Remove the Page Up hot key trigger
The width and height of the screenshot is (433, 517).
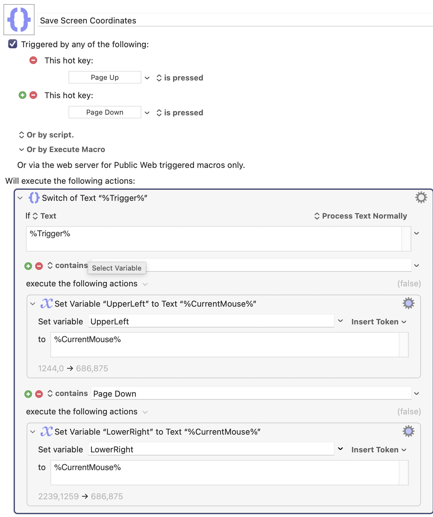[x=33, y=60]
